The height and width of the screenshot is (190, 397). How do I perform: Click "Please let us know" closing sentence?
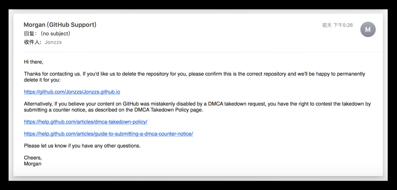click(x=82, y=146)
